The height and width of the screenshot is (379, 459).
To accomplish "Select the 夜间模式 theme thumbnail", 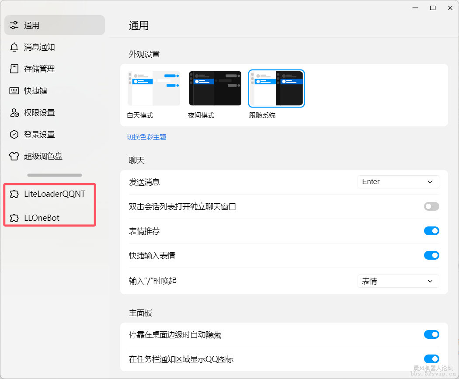I will pos(215,88).
